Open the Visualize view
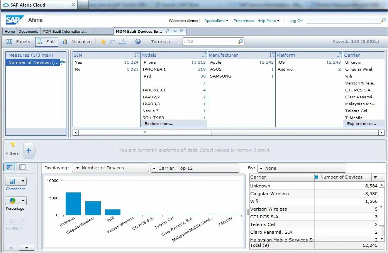 [77, 42]
